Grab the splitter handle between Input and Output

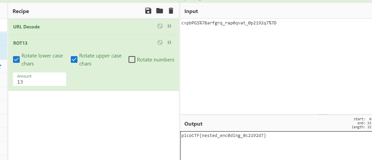click(x=323, y=115)
